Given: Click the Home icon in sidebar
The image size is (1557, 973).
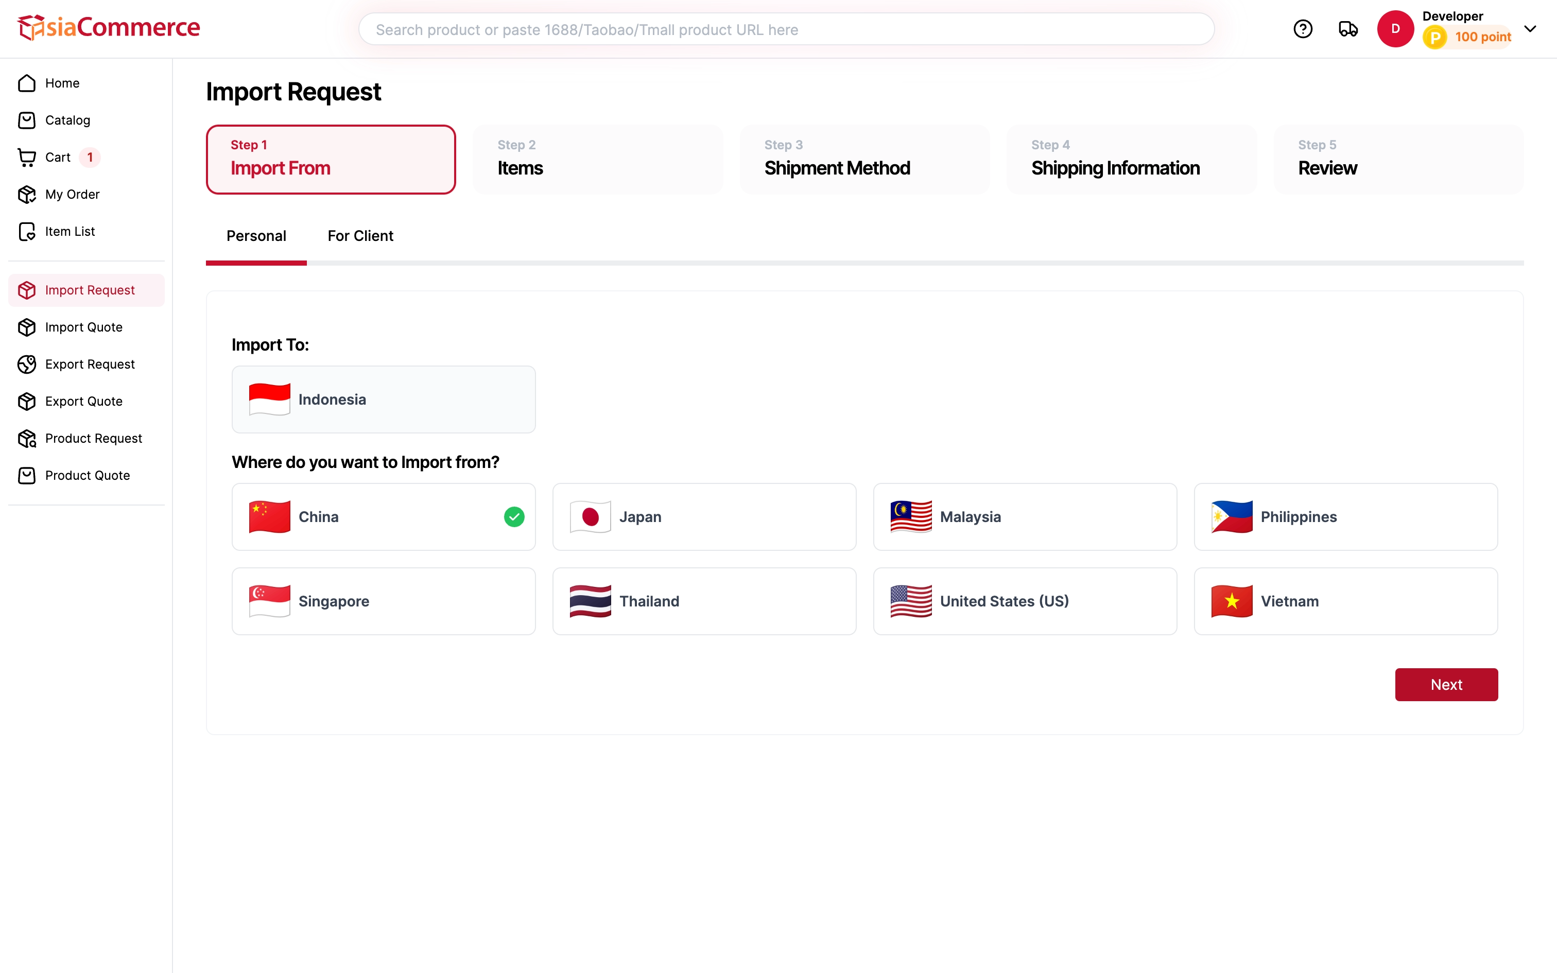Looking at the screenshot, I should pos(27,83).
